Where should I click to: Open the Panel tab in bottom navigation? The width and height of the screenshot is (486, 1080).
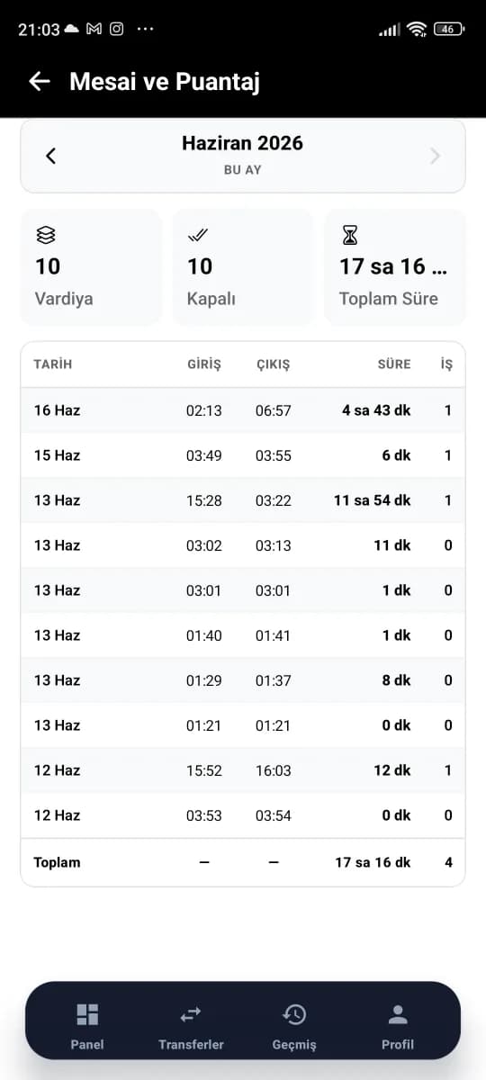[87, 1025]
